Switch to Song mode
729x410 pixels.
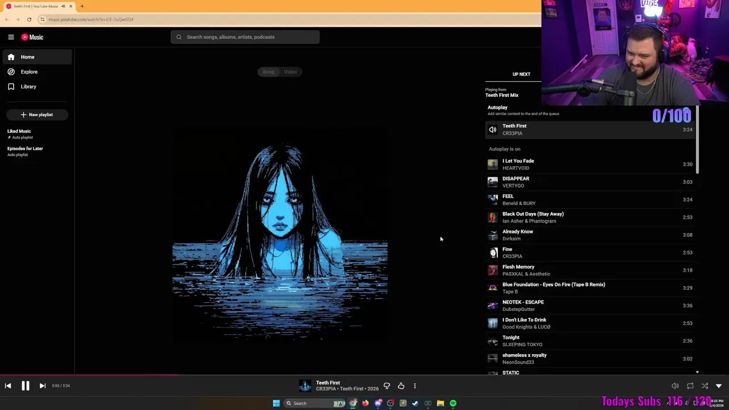point(268,72)
